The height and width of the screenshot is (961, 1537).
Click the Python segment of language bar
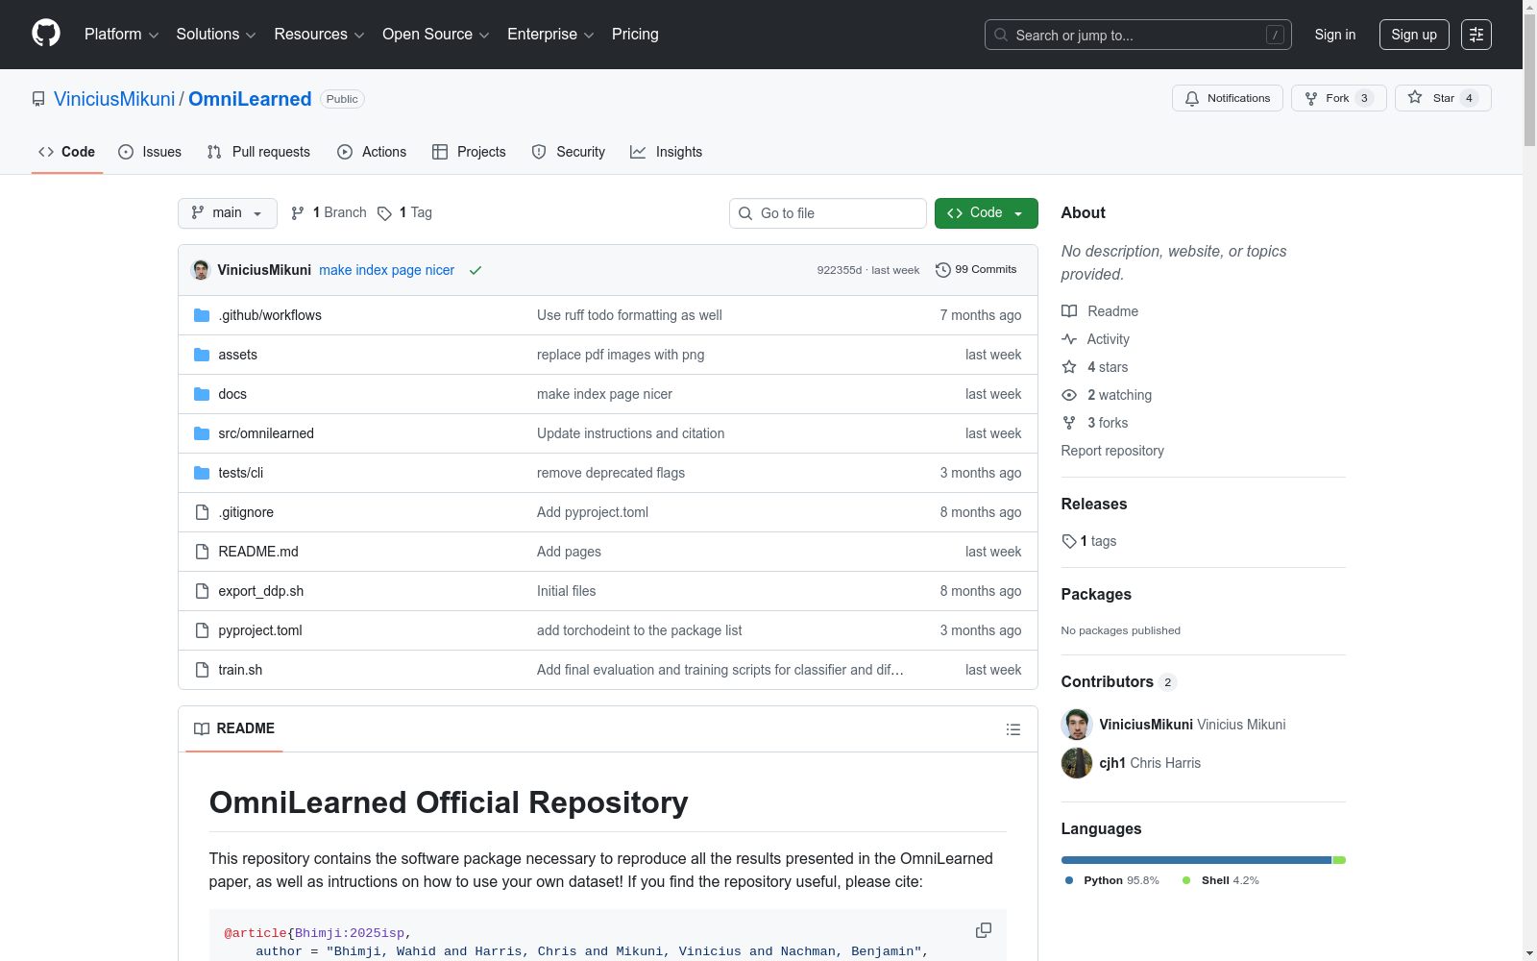[x=1196, y=860]
